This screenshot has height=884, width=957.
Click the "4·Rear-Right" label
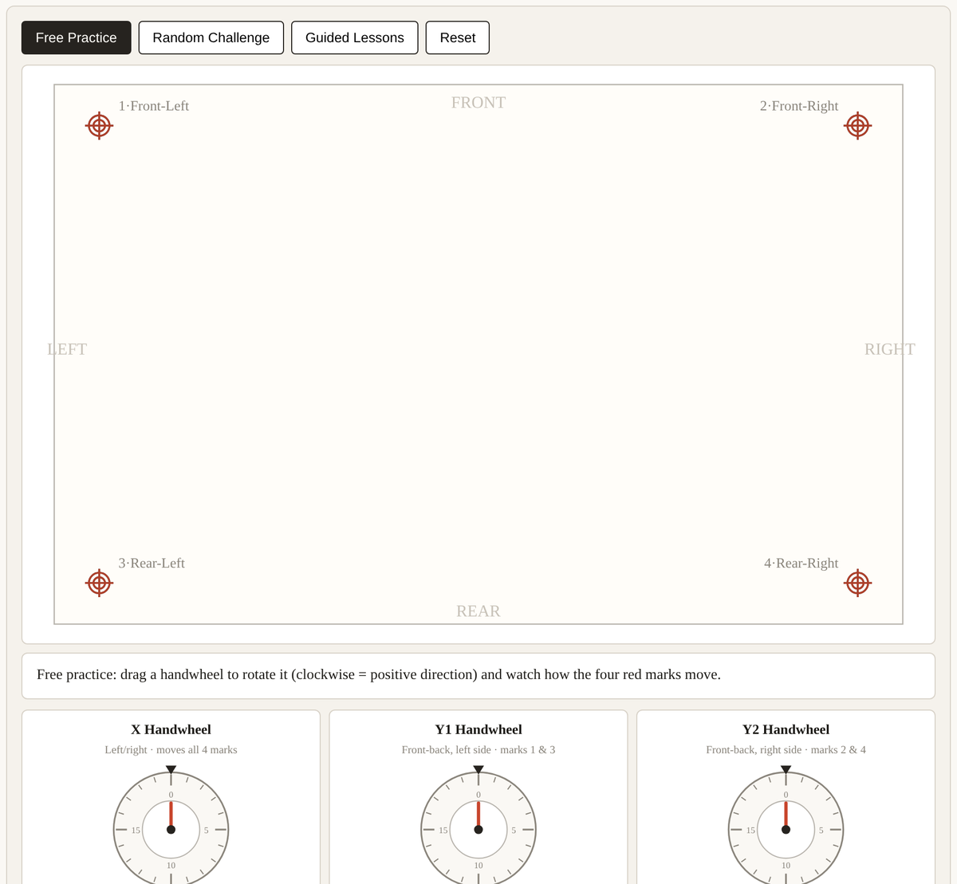801,563
